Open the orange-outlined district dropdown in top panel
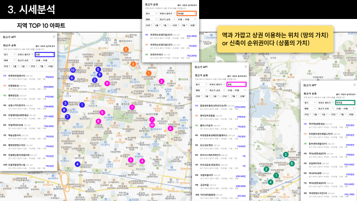Image resolution: width=357 pixels, height=201 pixels. (186, 13)
